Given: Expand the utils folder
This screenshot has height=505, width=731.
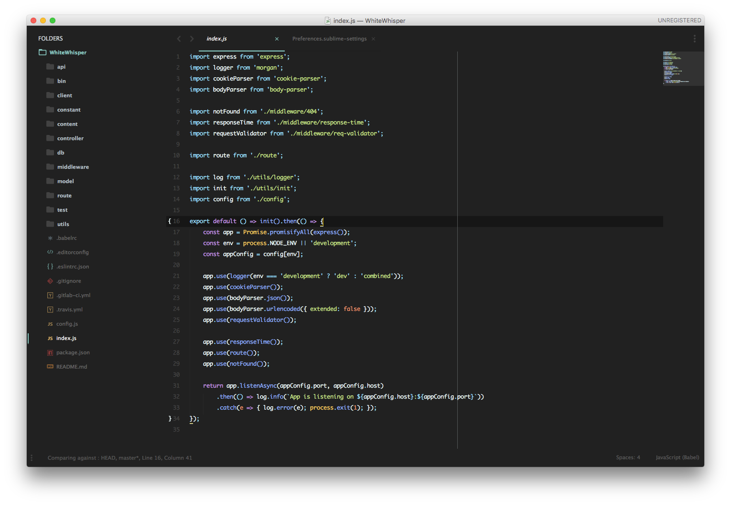Looking at the screenshot, I should [x=64, y=224].
